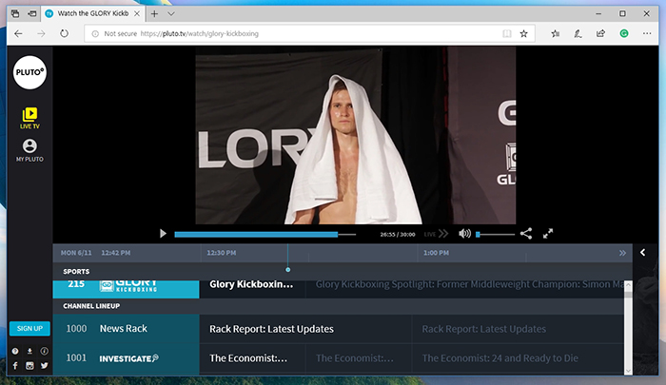Share the video with the share icon
666x385 pixels.
(526, 234)
